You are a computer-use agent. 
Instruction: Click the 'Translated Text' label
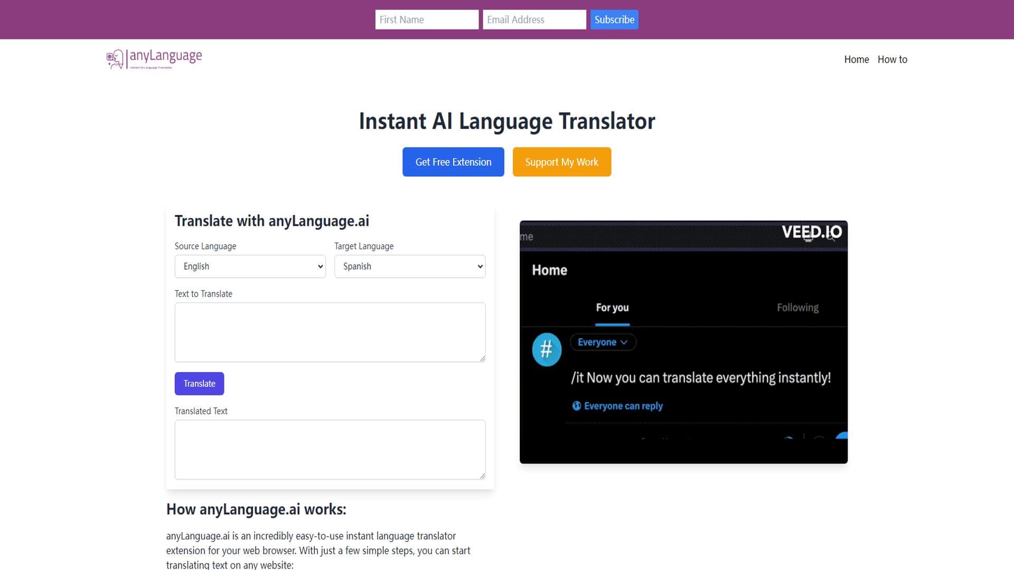pyautogui.click(x=201, y=411)
